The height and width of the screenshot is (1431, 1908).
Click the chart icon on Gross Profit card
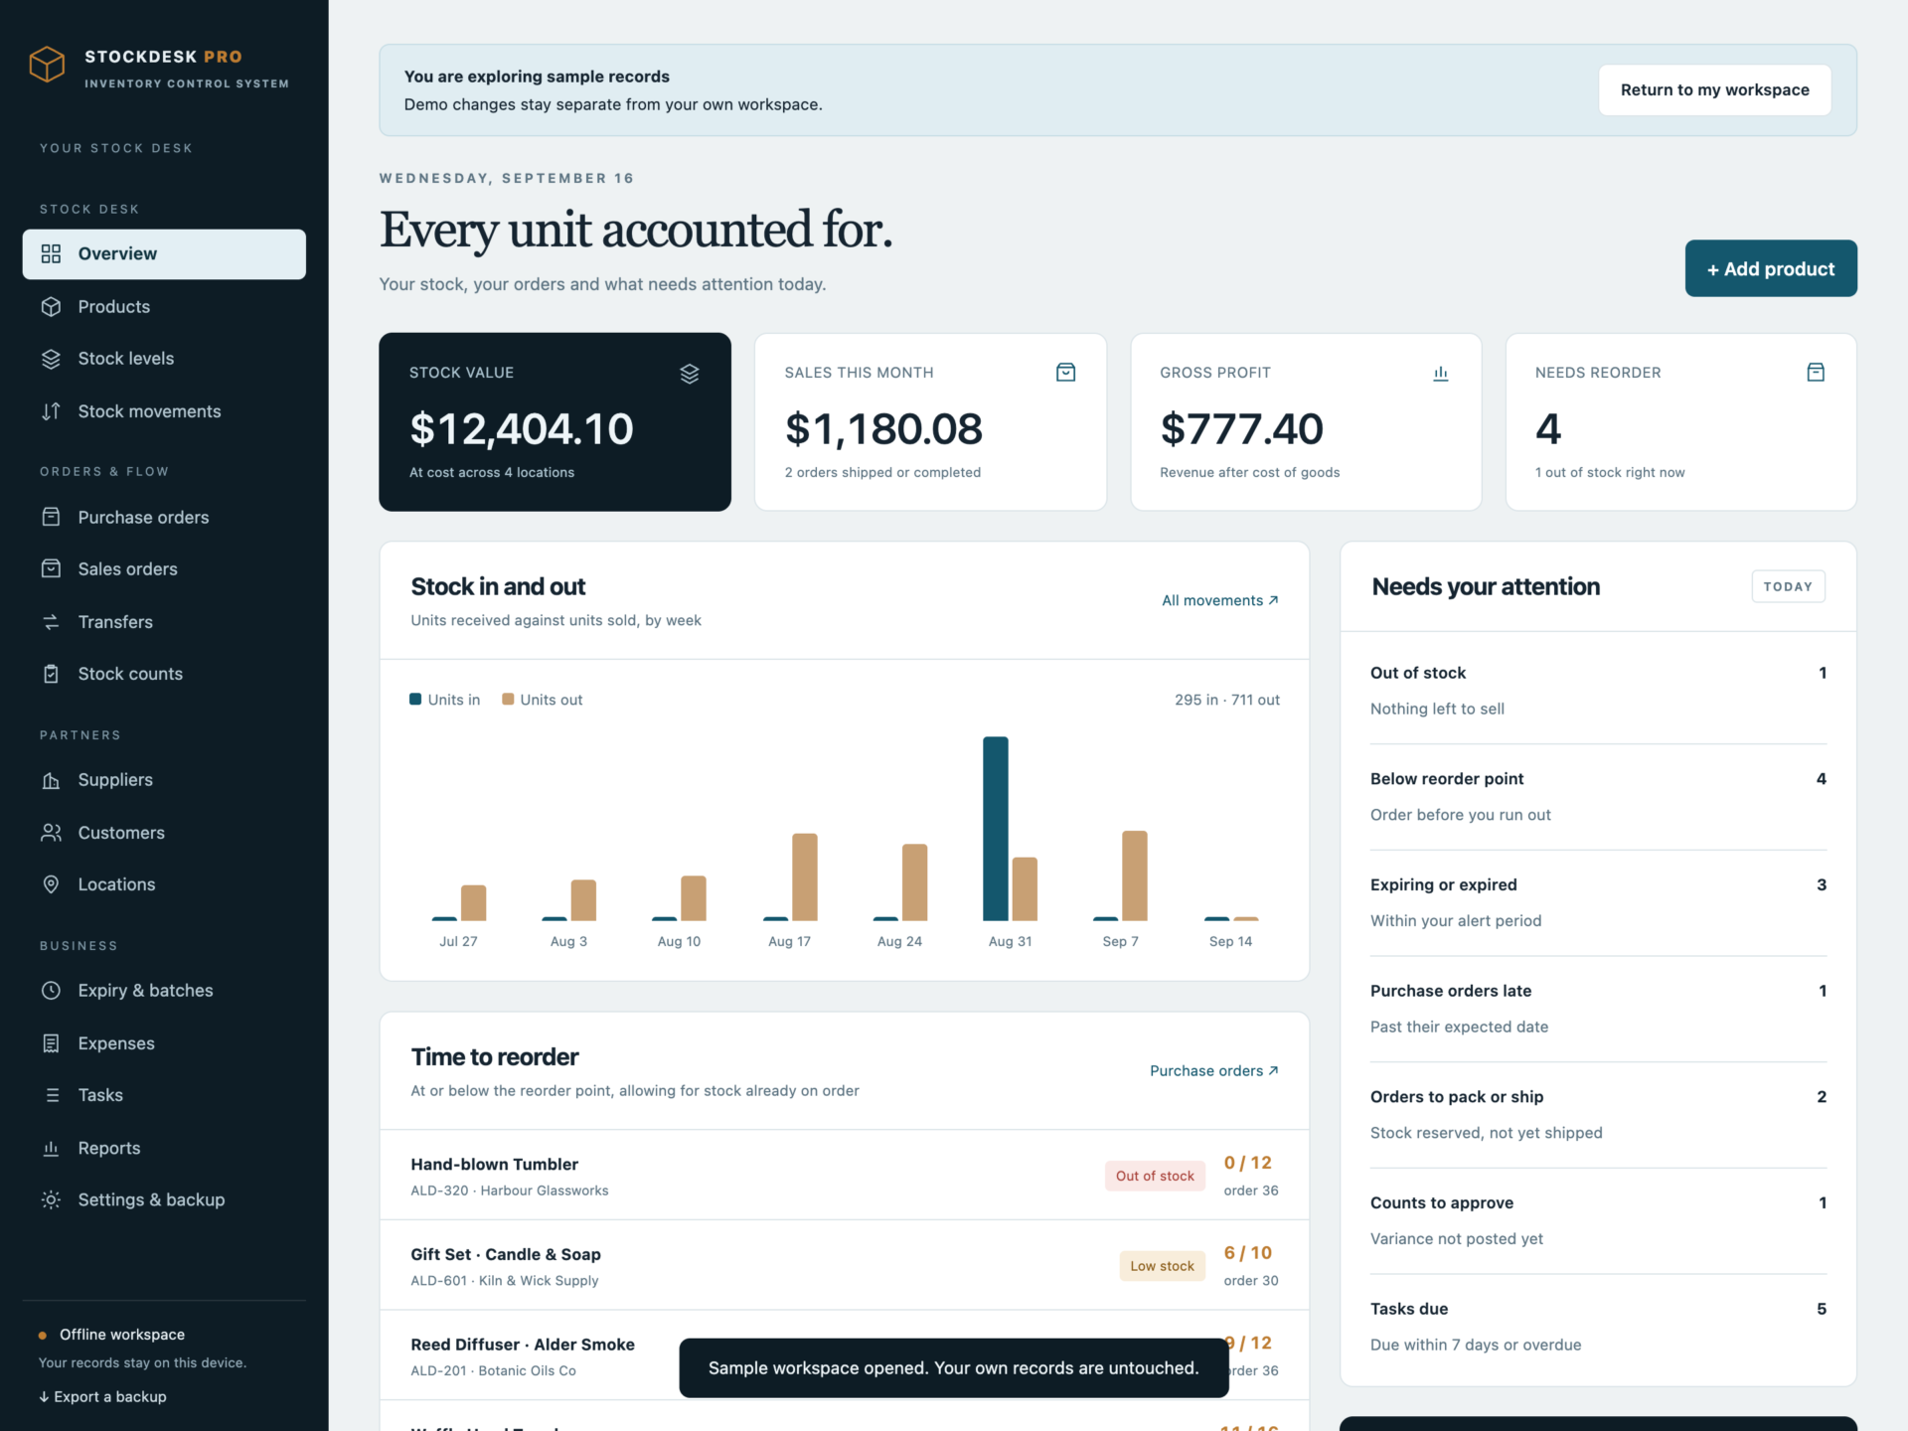pos(1441,373)
